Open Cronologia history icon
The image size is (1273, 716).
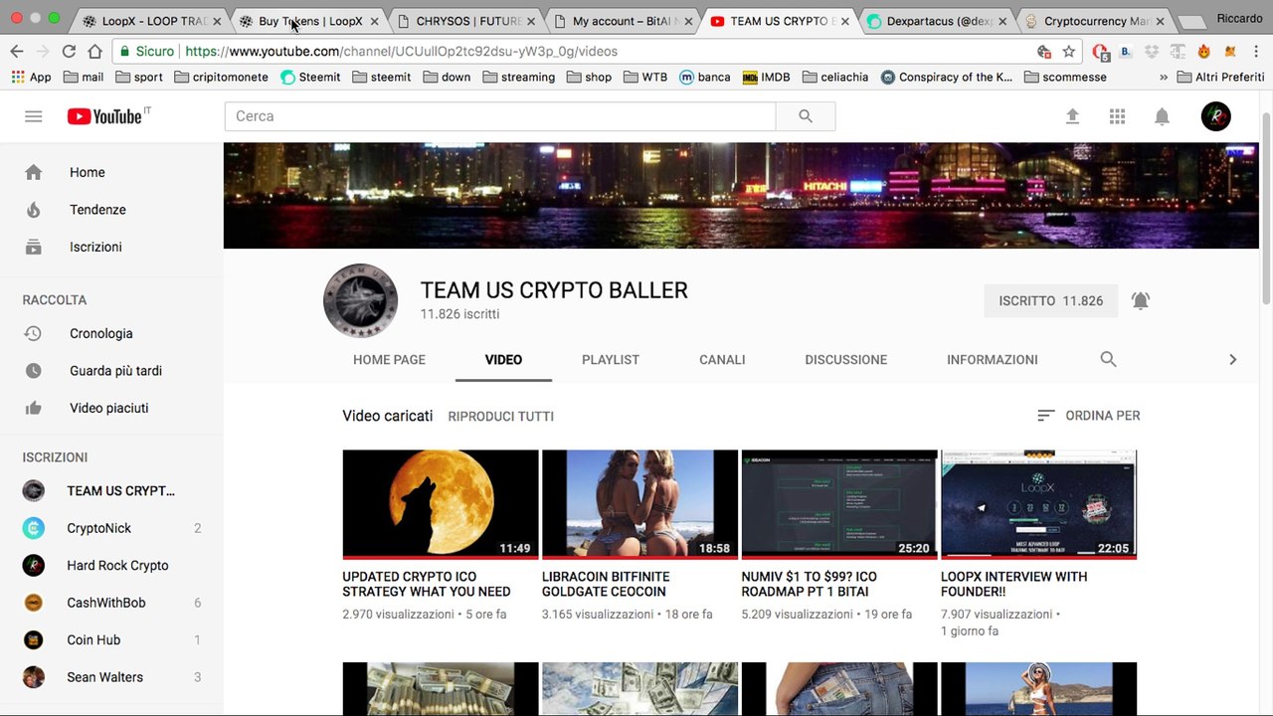point(34,333)
